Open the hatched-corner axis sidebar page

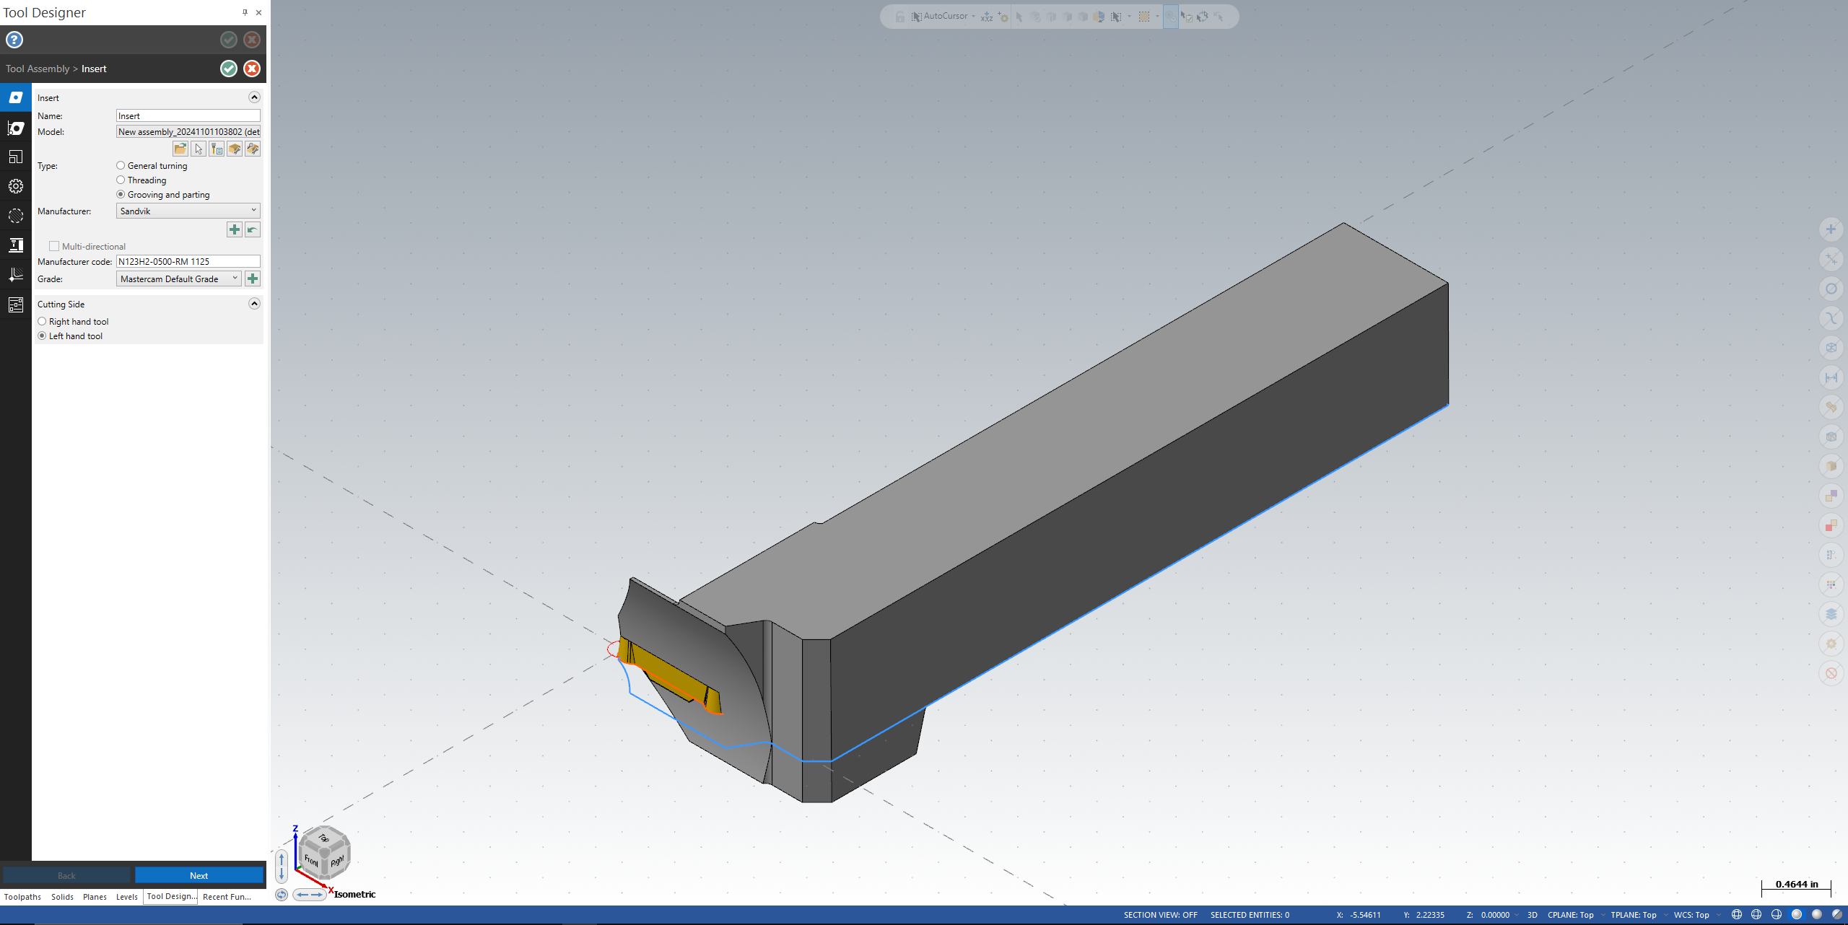16,275
